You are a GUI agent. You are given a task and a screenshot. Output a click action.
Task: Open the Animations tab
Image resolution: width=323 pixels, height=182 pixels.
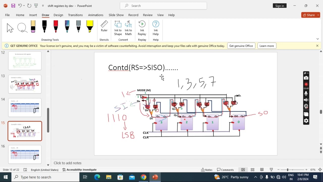coord(96,15)
